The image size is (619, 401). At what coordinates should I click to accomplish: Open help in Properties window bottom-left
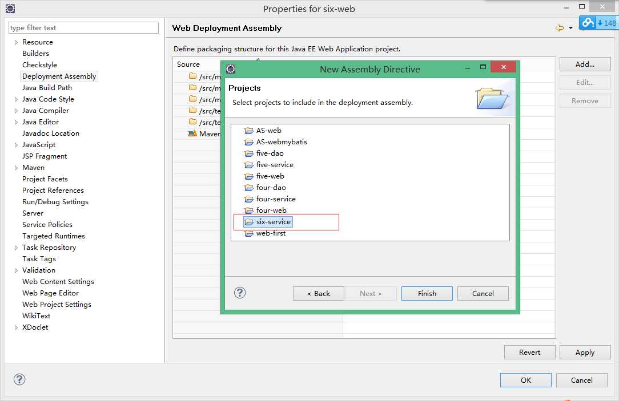19,379
